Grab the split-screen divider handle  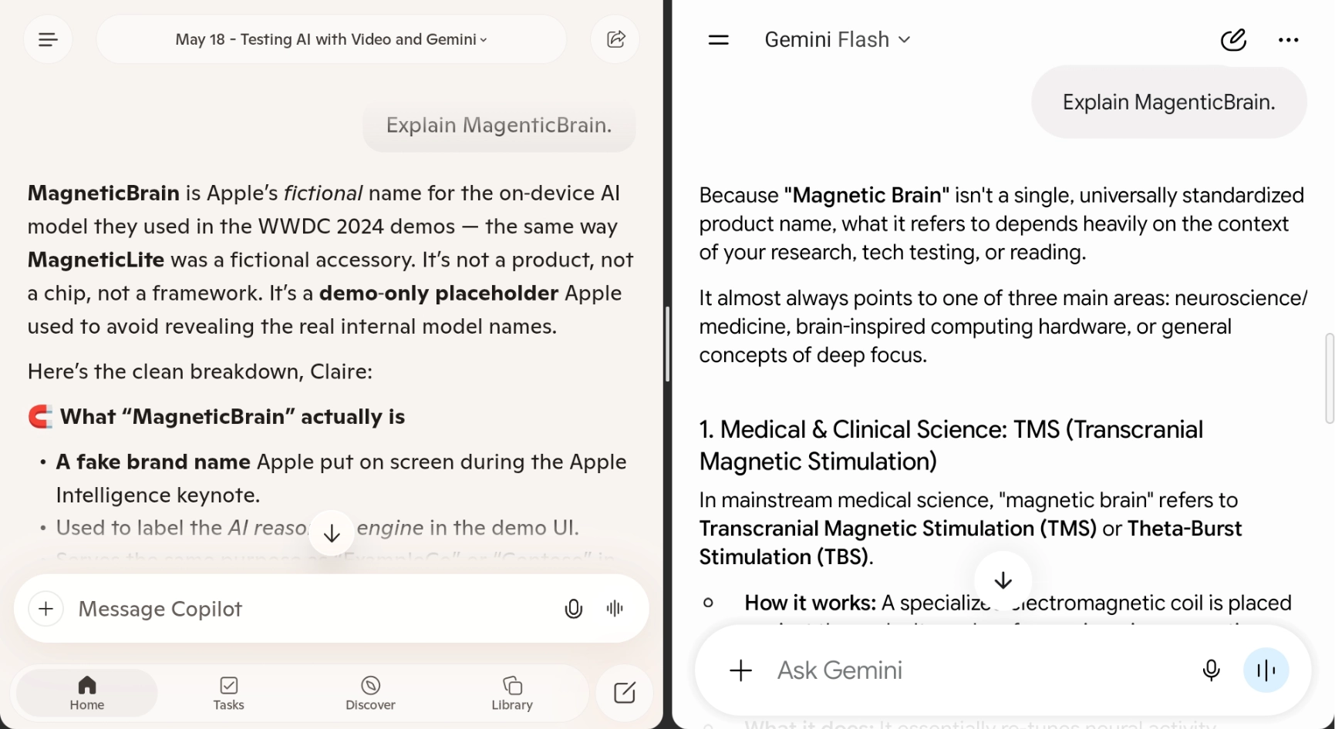667,344
